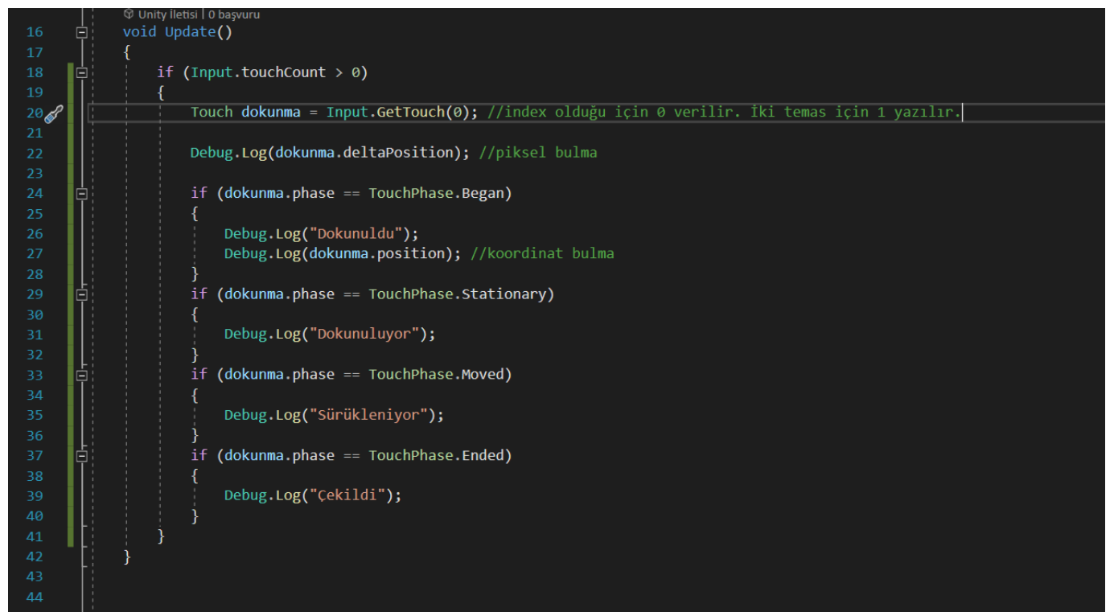Click the Unity cube icon in CodeLens
This screenshot has width=1114, height=612.
pyautogui.click(x=129, y=14)
